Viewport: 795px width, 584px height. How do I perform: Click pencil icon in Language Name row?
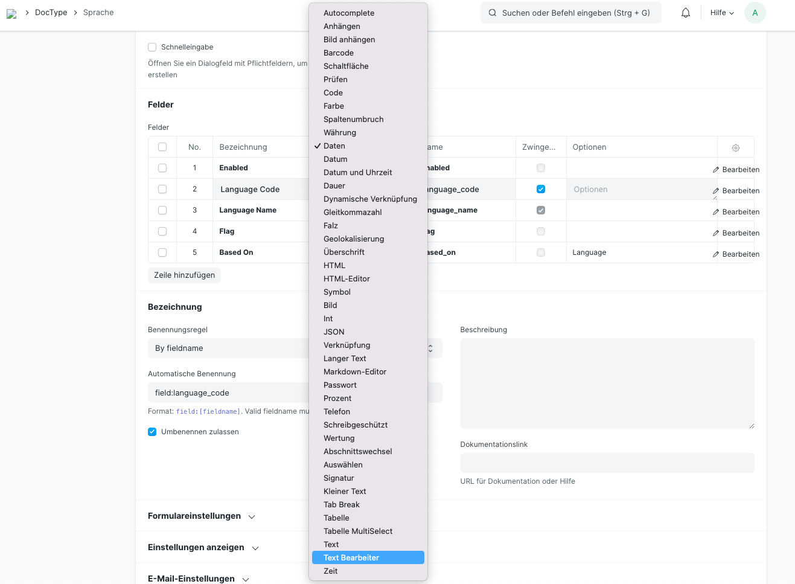[716, 212]
